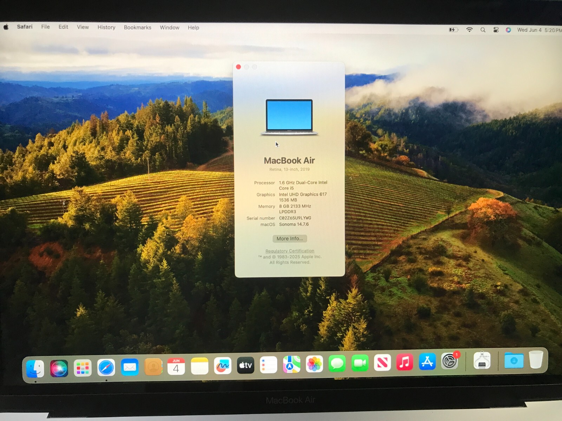This screenshot has width=562, height=421.
Task: Open Reminders from the Dock
Action: click(269, 365)
